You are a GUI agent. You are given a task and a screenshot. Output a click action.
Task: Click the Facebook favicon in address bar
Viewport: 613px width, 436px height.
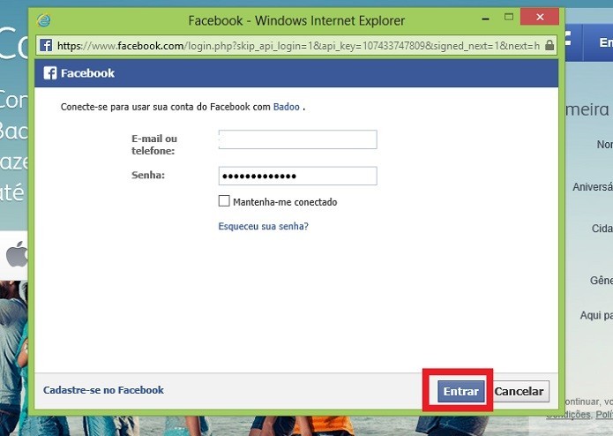46,45
